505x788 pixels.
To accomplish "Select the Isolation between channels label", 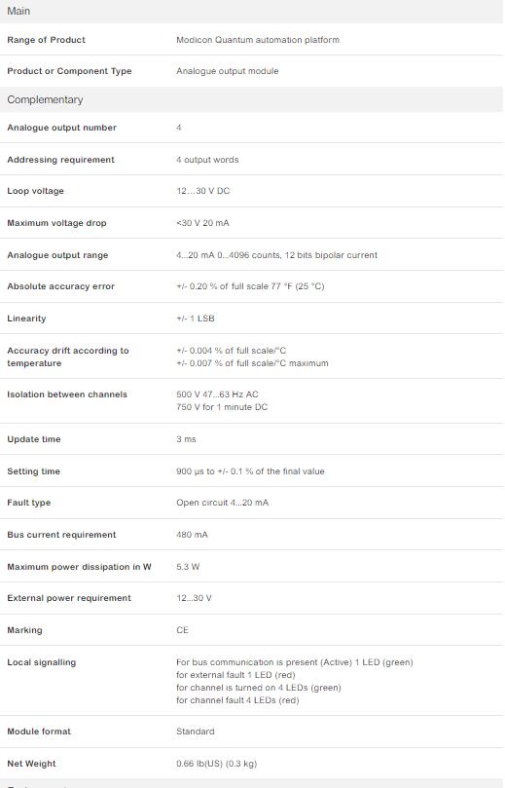I will tap(67, 394).
